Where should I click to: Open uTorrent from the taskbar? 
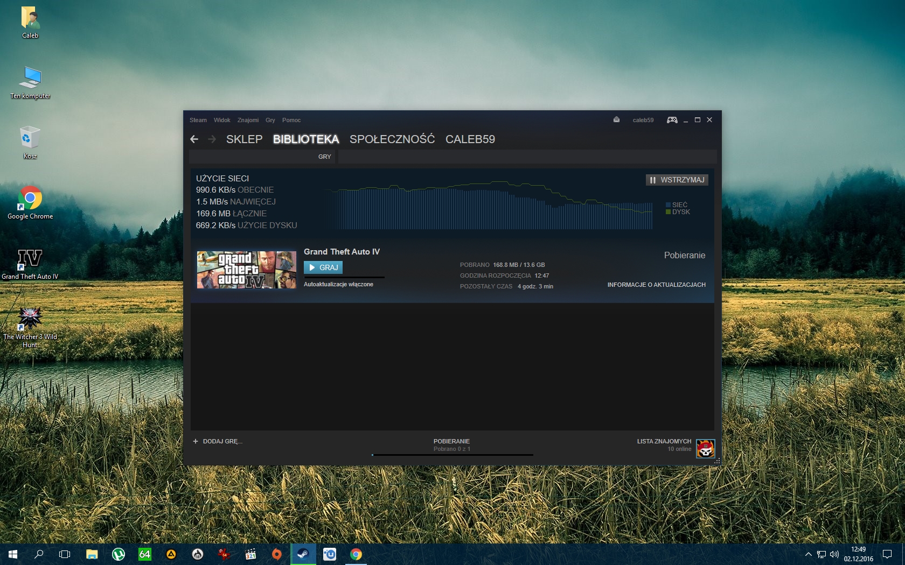coord(119,554)
